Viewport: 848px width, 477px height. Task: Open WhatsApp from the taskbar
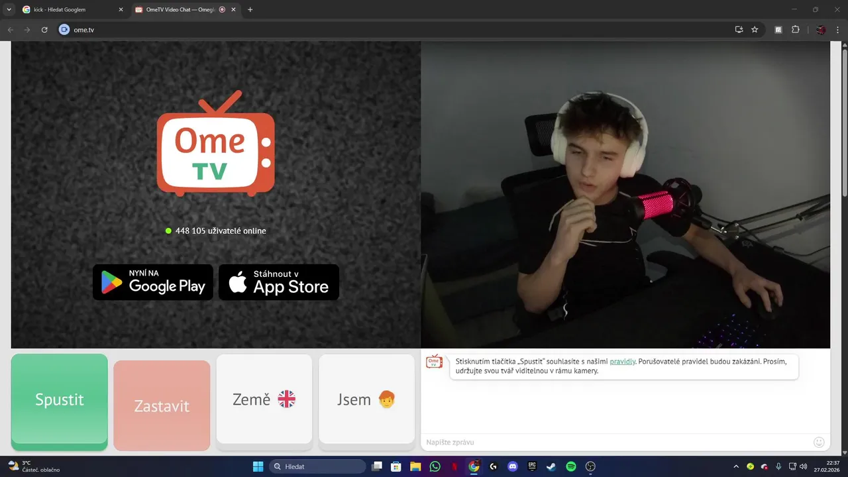click(x=435, y=466)
